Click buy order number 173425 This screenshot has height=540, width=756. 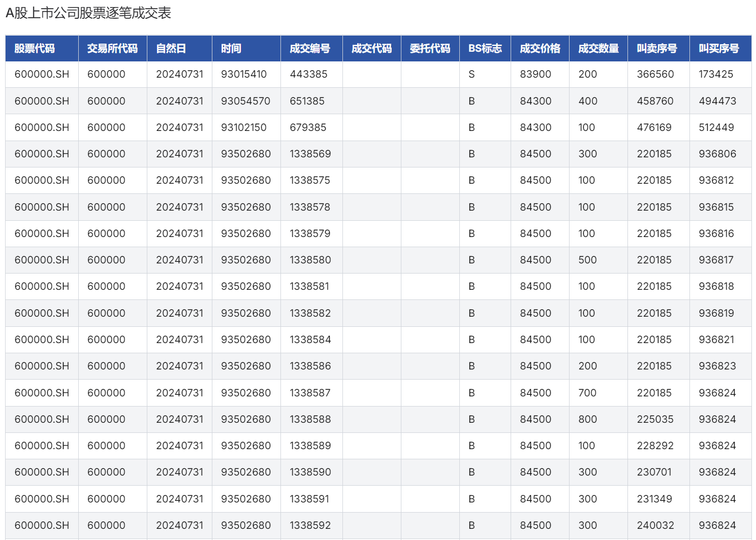pyautogui.click(x=716, y=74)
